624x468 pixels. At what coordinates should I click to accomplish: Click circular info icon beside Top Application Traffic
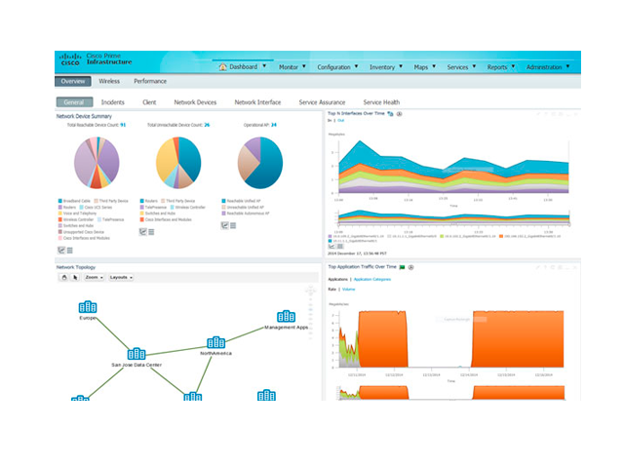coord(411,267)
